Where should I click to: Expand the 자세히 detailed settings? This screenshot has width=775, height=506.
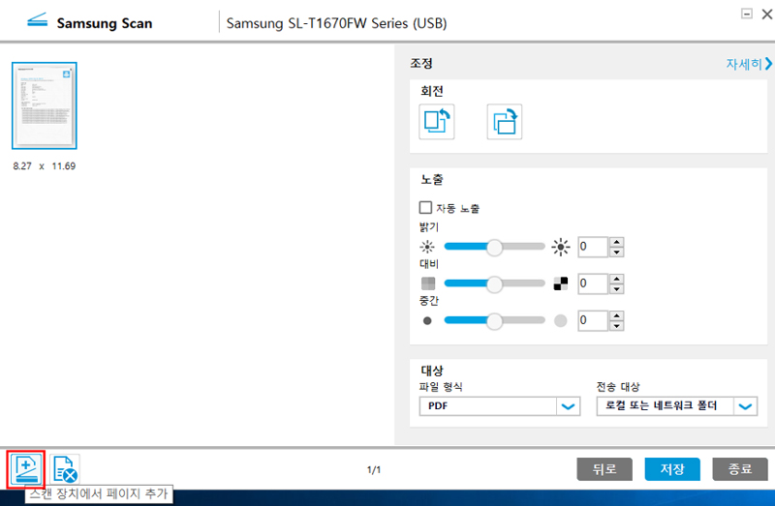[748, 64]
